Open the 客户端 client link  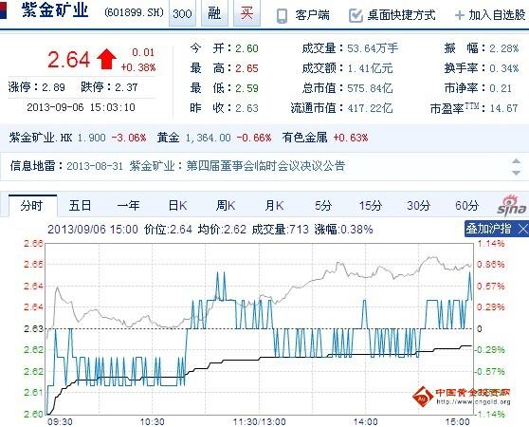pos(312,15)
